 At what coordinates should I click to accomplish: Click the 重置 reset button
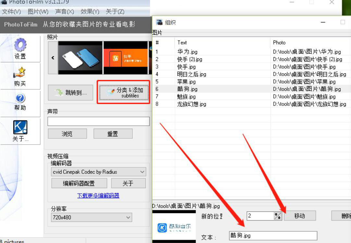pos(113,134)
